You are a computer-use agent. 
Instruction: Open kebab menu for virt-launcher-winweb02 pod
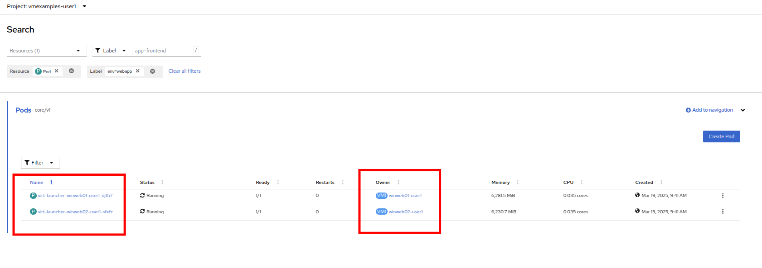[x=723, y=212]
